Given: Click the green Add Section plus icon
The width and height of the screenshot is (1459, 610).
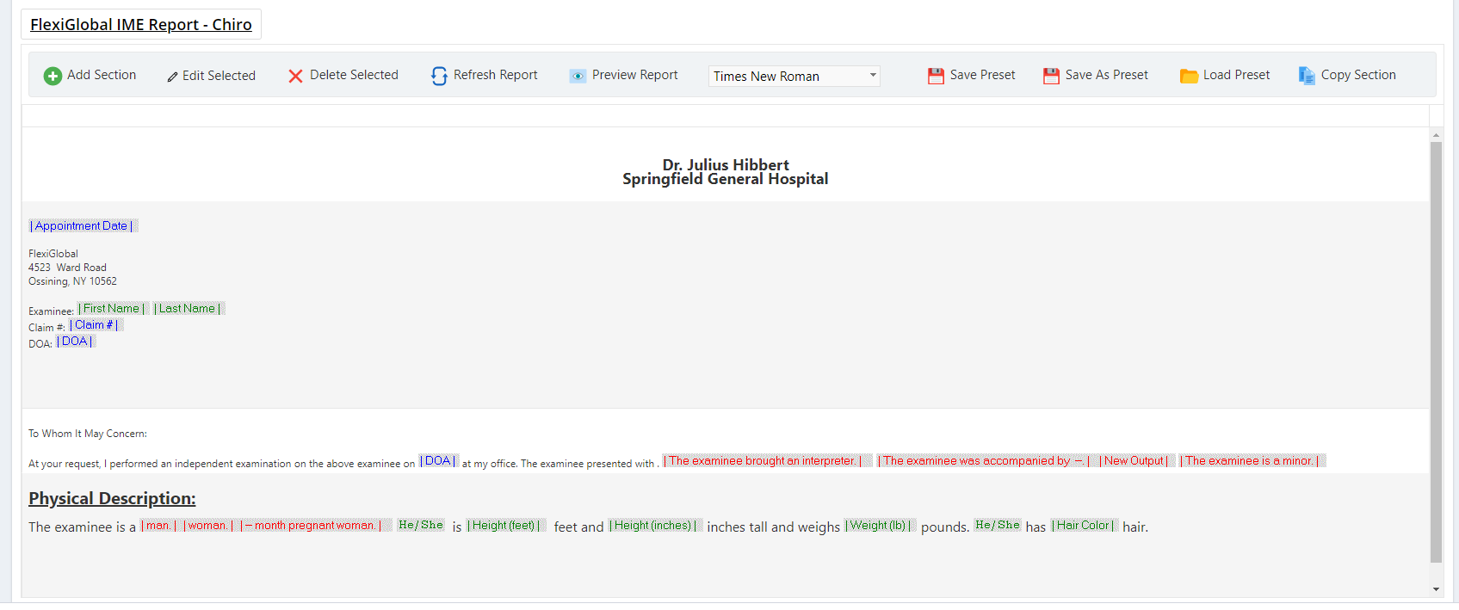Looking at the screenshot, I should 53,77.
